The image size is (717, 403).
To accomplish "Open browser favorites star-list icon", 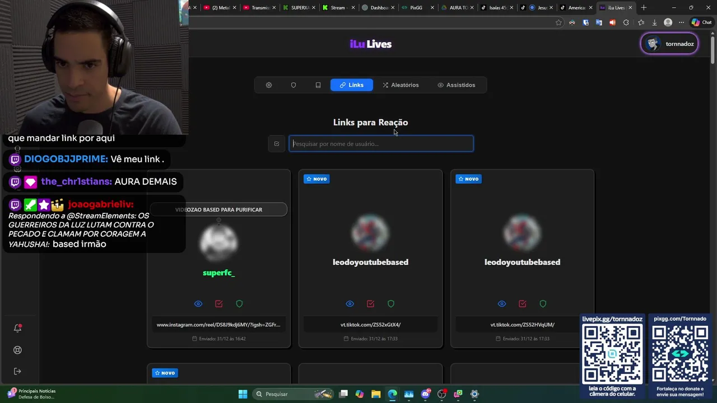I will (x=641, y=22).
